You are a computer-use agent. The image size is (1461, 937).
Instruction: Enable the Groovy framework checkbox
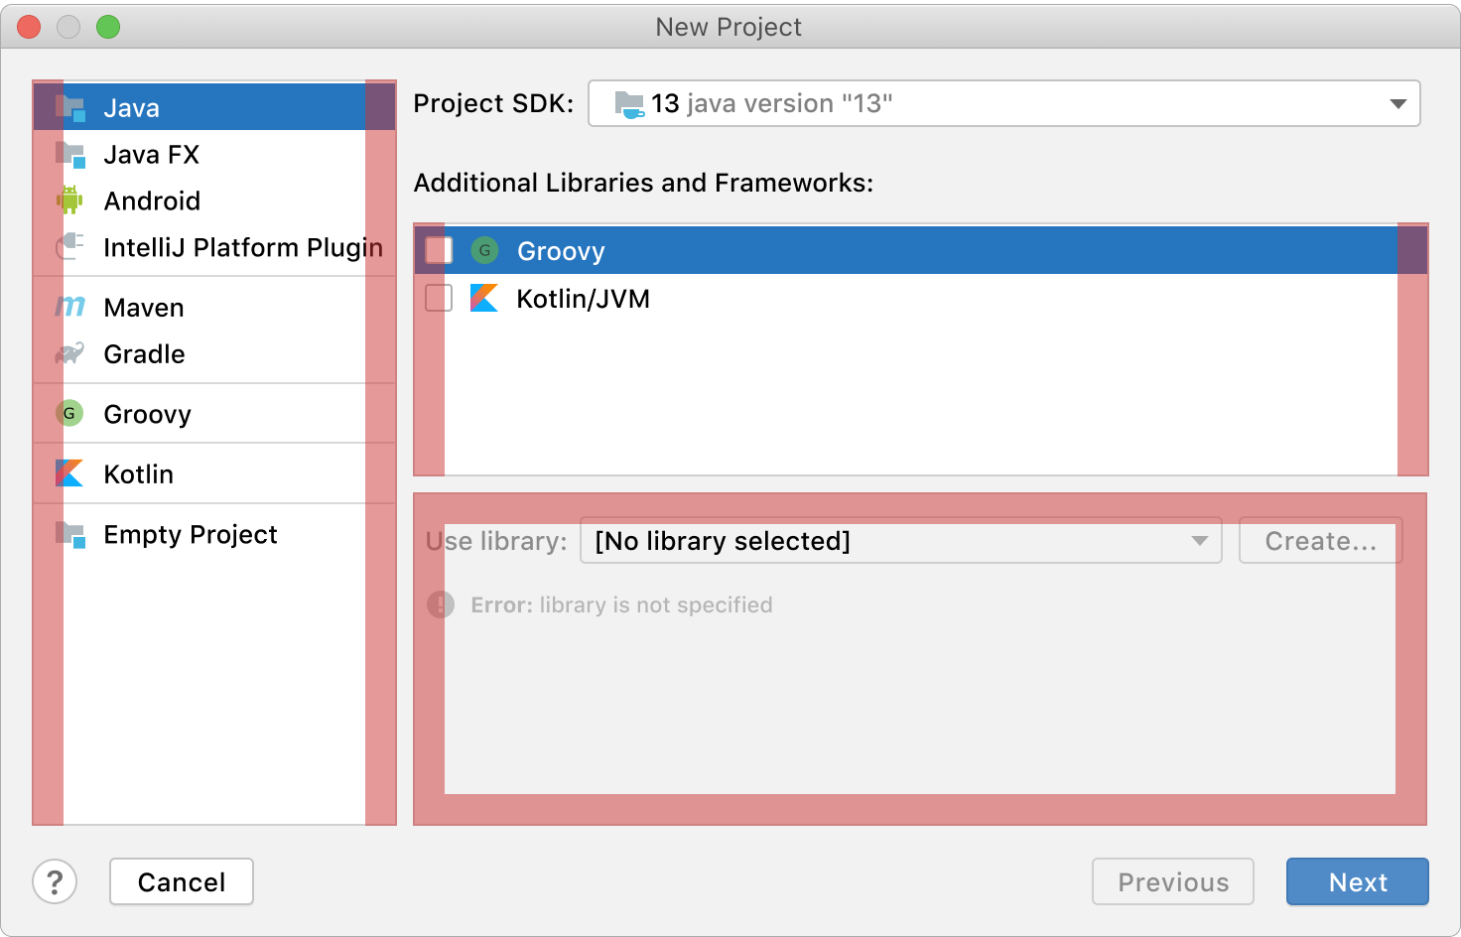click(439, 250)
